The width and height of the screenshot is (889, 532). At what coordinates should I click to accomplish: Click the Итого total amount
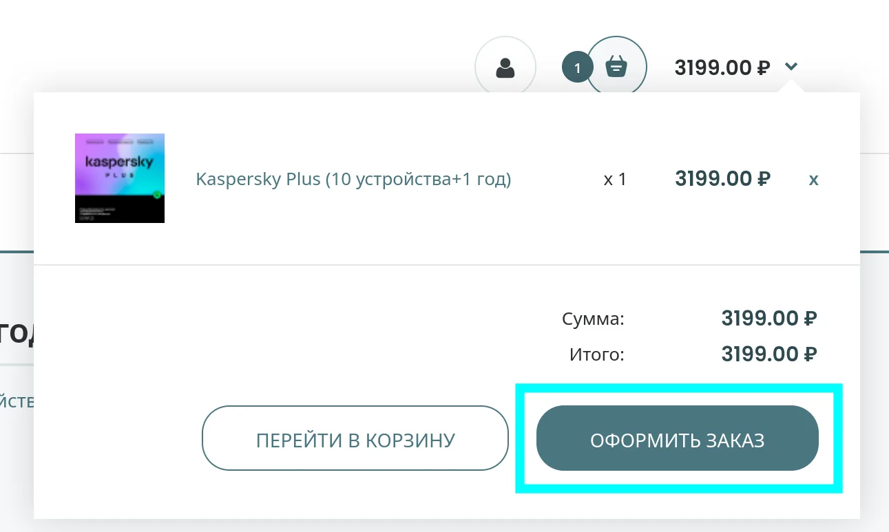point(768,354)
